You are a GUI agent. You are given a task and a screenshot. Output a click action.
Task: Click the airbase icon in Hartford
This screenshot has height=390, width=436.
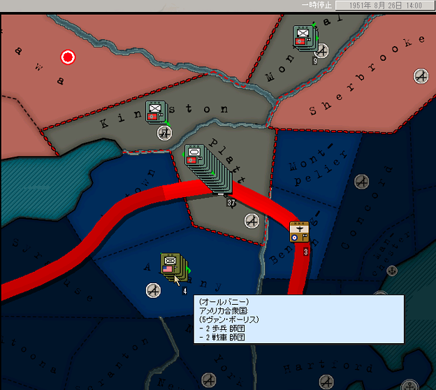coord(326,382)
